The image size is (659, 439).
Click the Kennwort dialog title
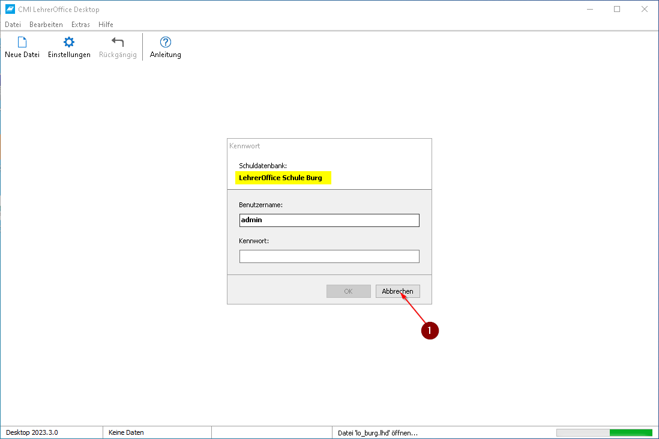(245, 146)
